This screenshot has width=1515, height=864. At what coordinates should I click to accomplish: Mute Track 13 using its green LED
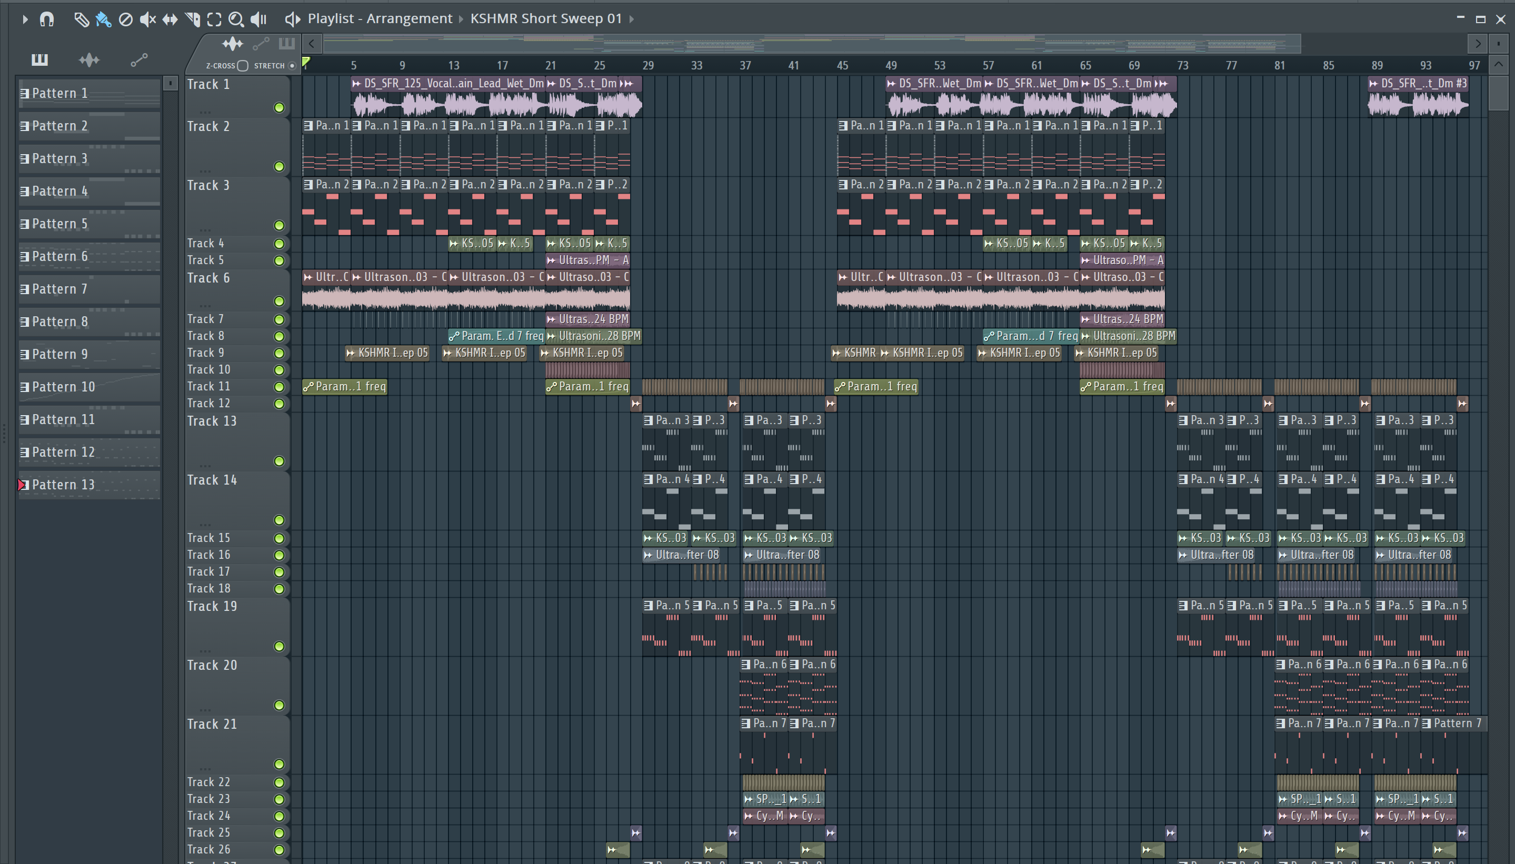pyautogui.click(x=279, y=461)
